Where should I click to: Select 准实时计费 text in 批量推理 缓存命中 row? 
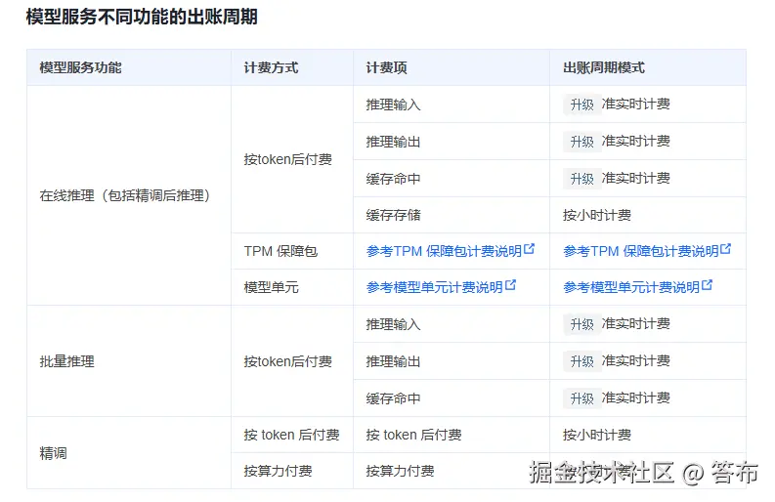(636, 397)
